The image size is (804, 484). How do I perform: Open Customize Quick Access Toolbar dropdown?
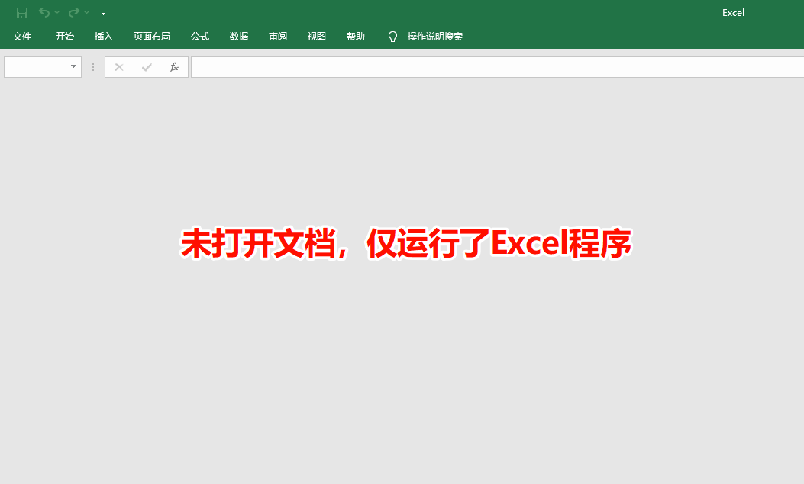pyautogui.click(x=104, y=13)
